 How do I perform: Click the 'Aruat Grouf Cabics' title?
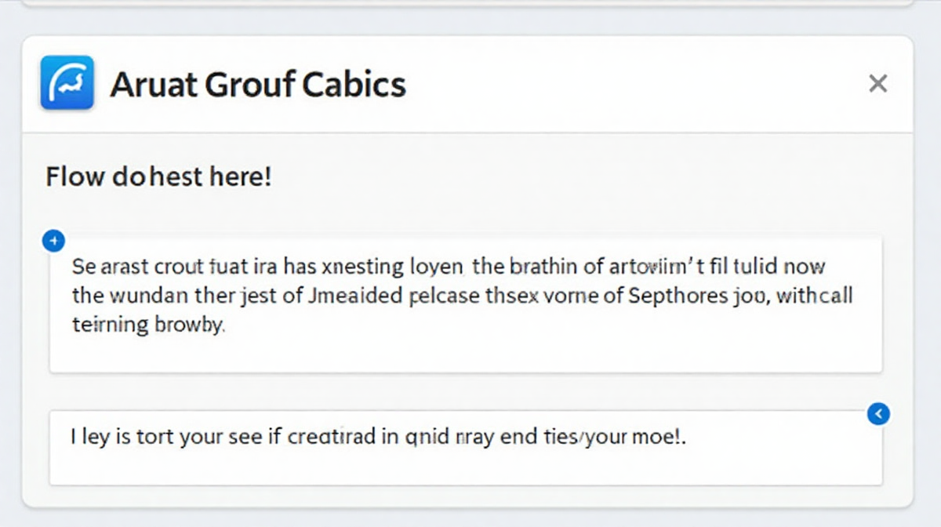pos(258,84)
